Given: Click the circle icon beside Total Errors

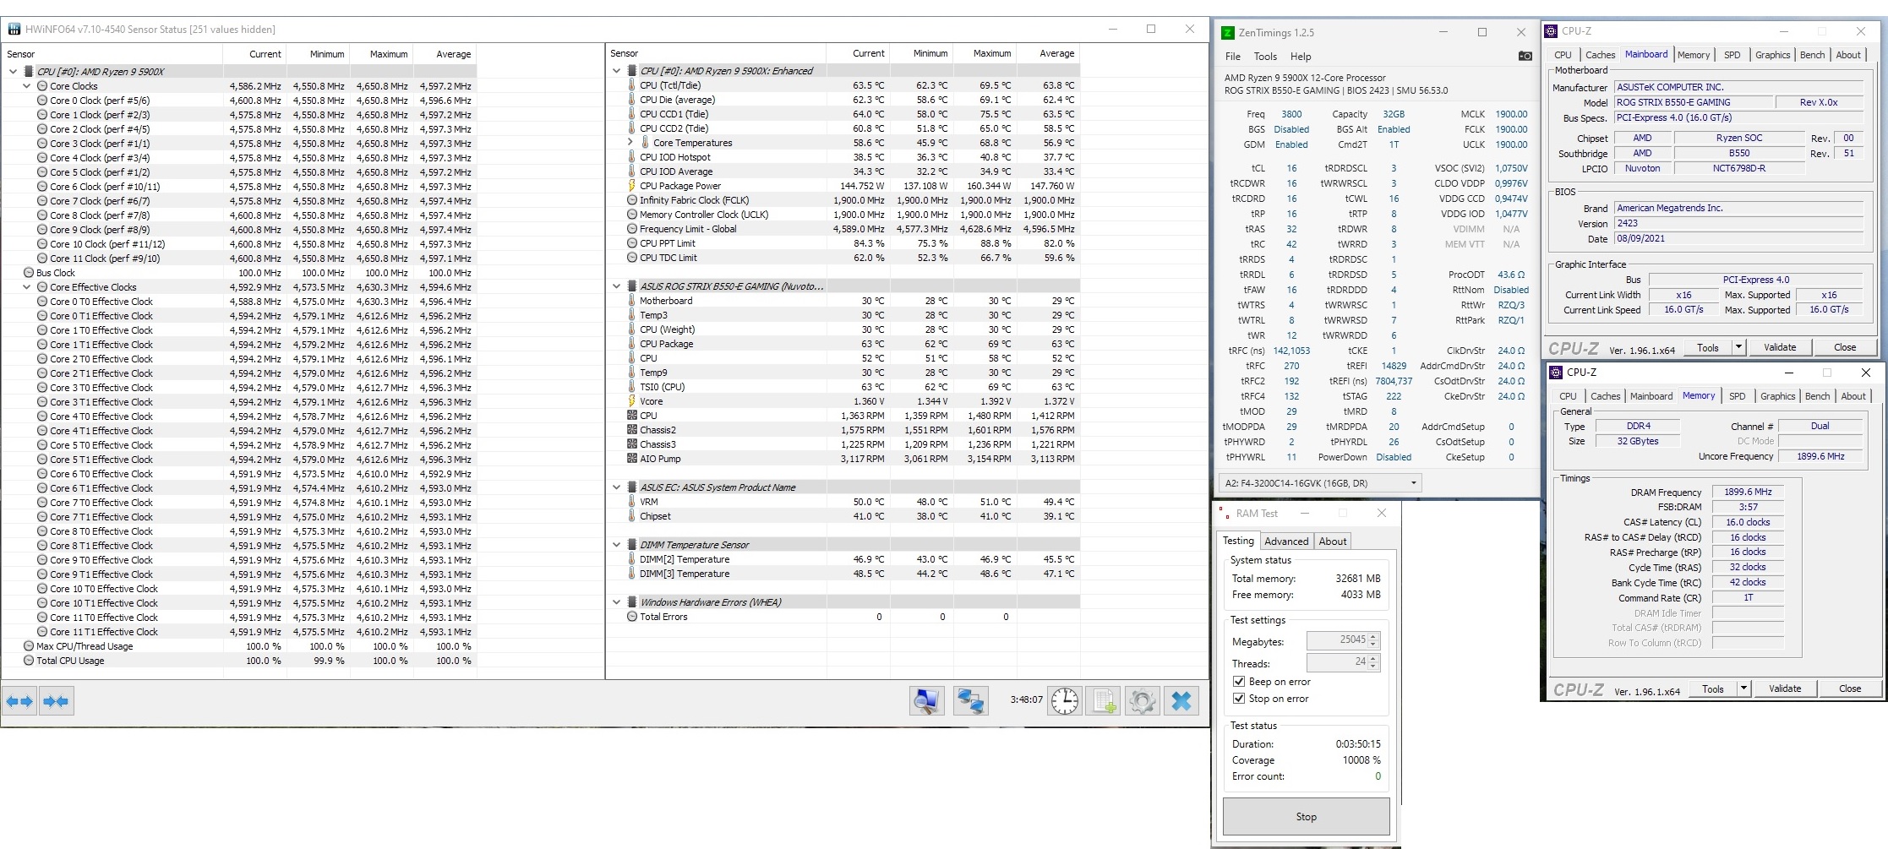Looking at the screenshot, I should click(631, 617).
